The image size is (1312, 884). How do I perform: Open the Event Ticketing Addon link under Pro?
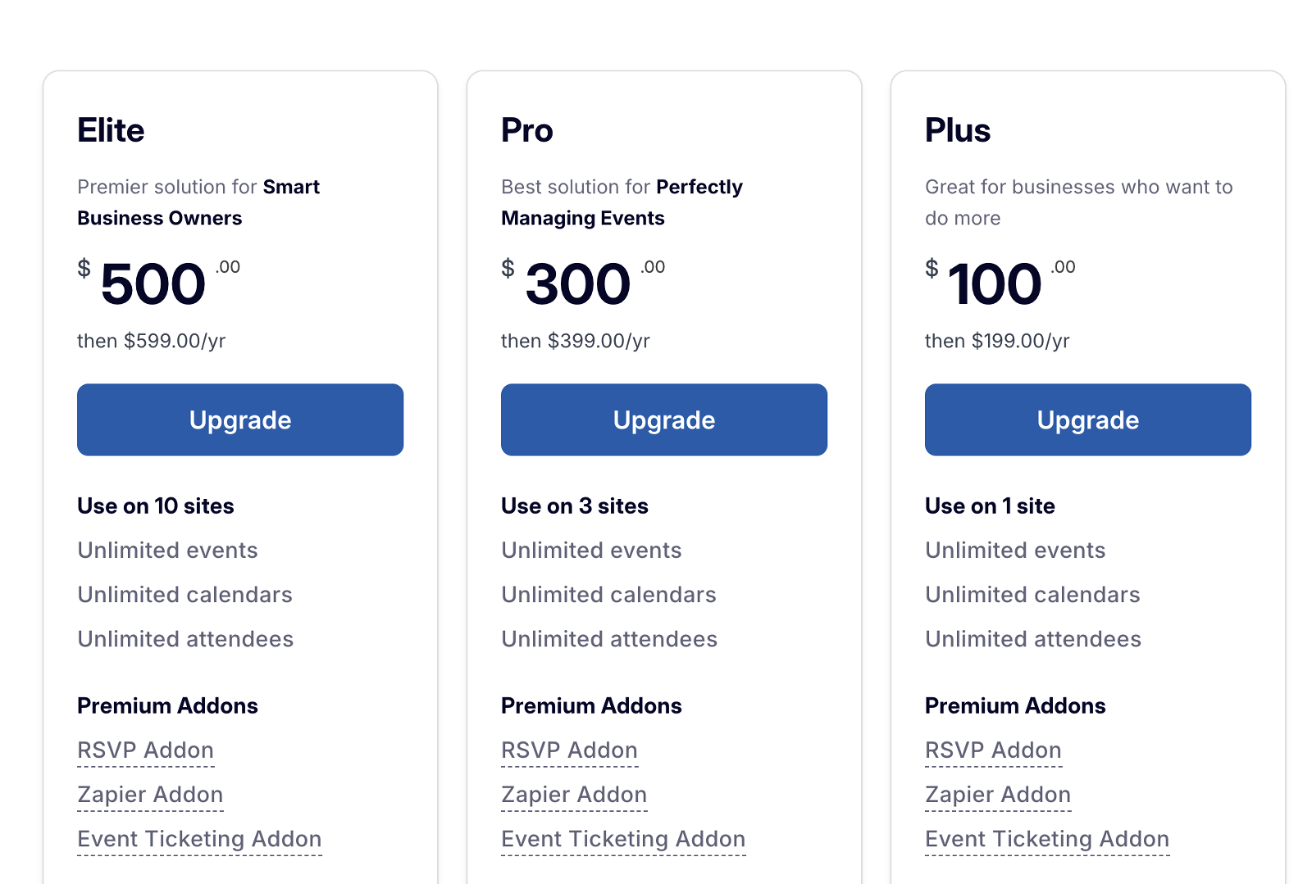click(x=623, y=838)
